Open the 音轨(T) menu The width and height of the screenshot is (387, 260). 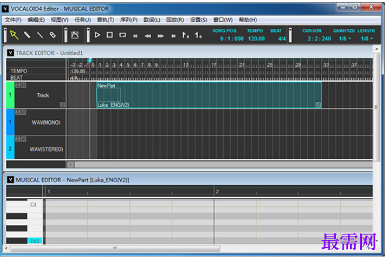point(105,20)
